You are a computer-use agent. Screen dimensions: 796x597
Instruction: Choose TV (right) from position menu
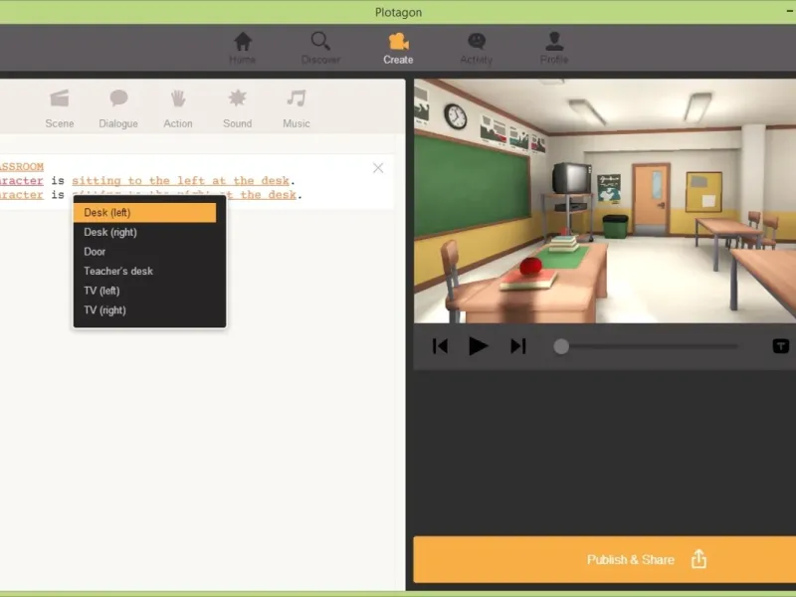pos(144,310)
